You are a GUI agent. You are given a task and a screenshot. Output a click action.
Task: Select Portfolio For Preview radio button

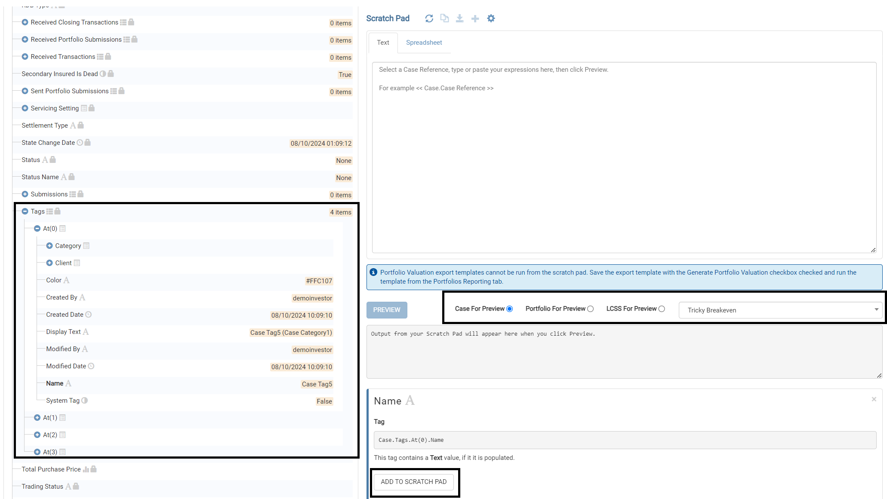coord(590,309)
